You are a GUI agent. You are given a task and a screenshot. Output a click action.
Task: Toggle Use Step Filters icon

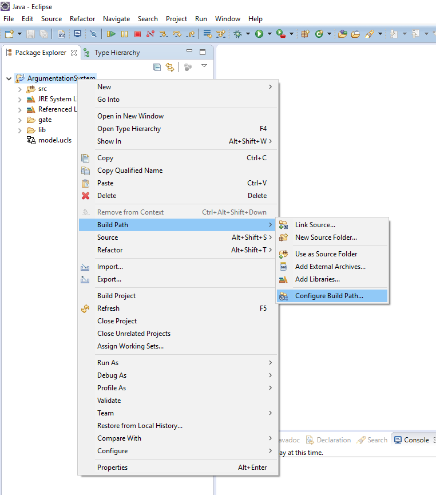pyautogui.click(x=221, y=34)
